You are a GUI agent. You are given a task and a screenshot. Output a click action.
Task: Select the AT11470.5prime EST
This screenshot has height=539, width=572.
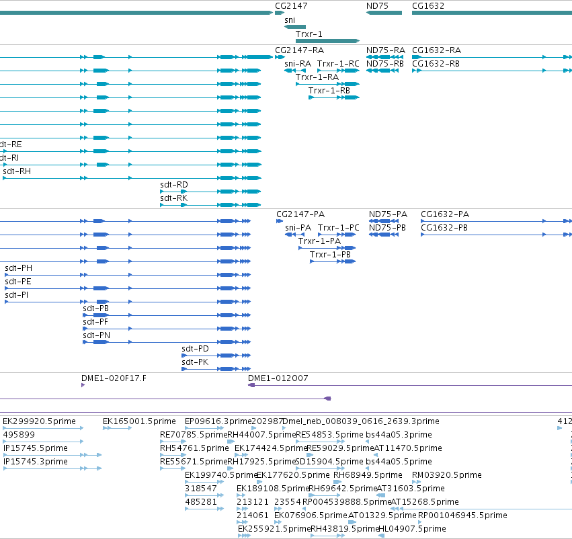pos(376,455)
